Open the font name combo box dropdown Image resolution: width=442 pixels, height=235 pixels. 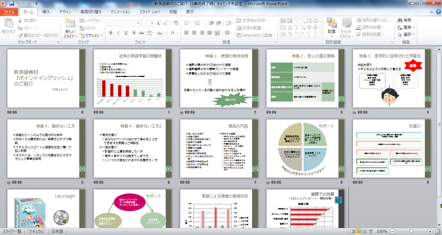[137, 23]
